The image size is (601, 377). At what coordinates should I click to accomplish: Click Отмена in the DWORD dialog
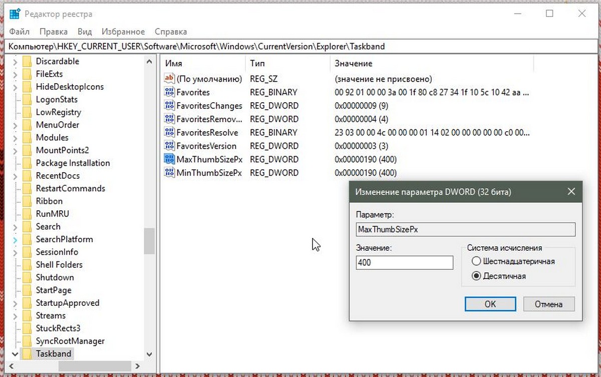549,304
